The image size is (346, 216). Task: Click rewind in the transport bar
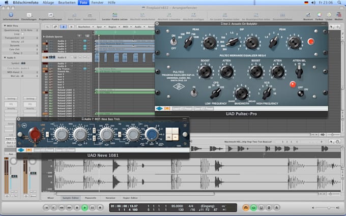pos(62,207)
